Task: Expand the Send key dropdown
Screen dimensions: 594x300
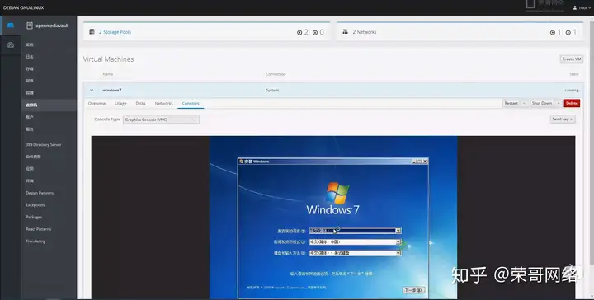Action: pos(563,120)
